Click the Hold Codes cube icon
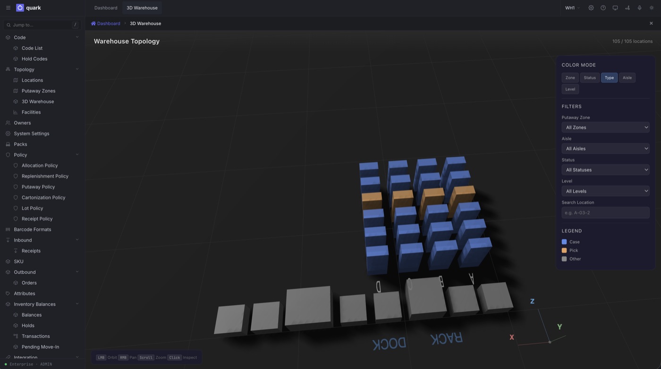The image size is (661, 369). coord(16,59)
